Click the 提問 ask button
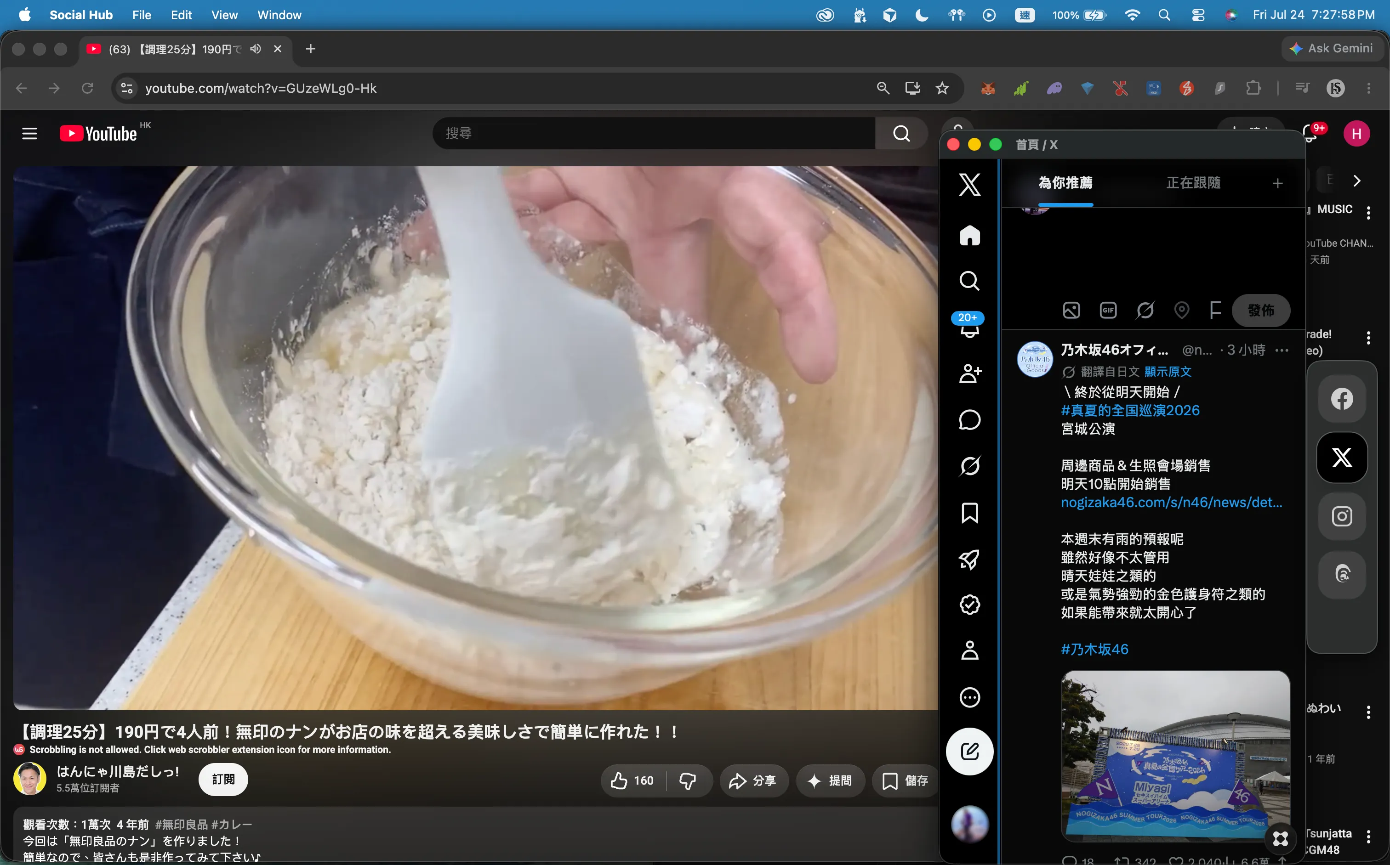Image resolution: width=1390 pixels, height=865 pixels. [x=830, y=780]
